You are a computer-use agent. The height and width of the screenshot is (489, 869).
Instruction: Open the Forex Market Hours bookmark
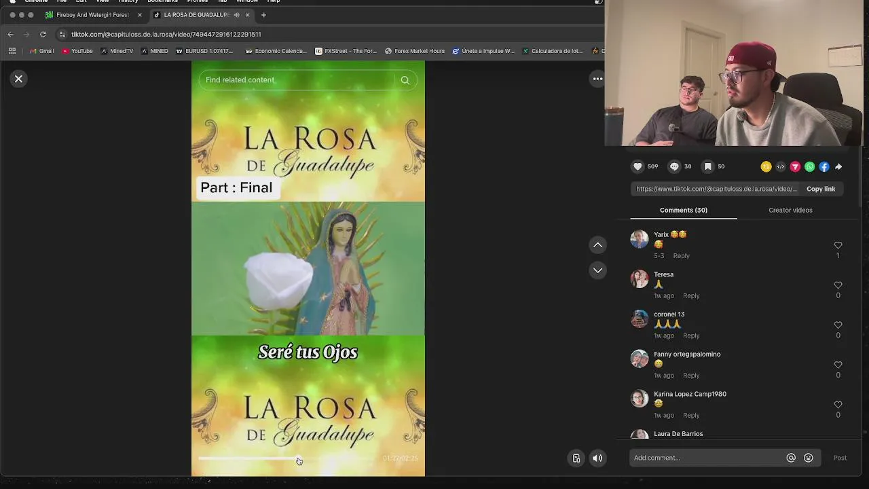pos(415,51)
